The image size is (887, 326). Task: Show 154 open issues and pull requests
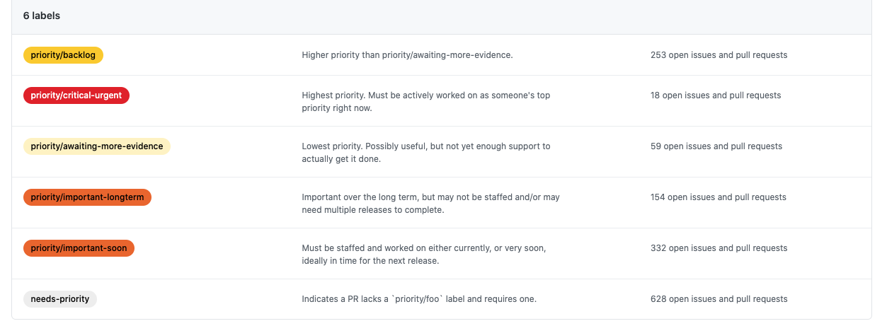[x=719, y=197]
